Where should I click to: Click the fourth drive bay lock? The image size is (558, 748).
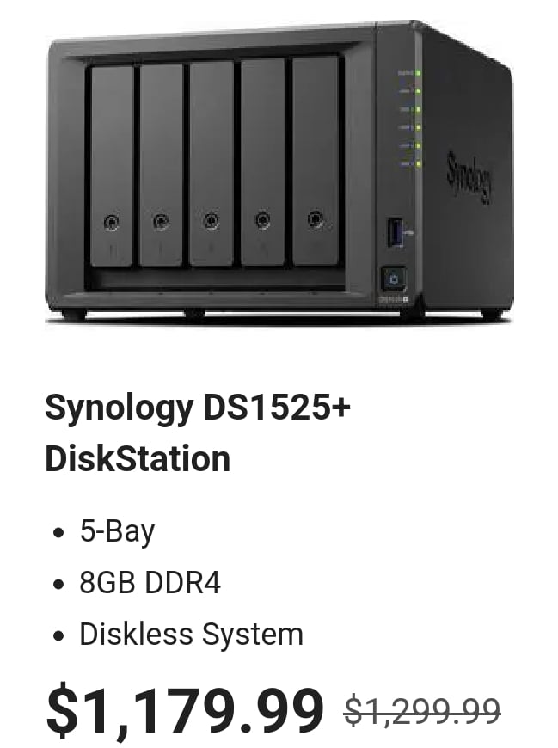(262, 220)
